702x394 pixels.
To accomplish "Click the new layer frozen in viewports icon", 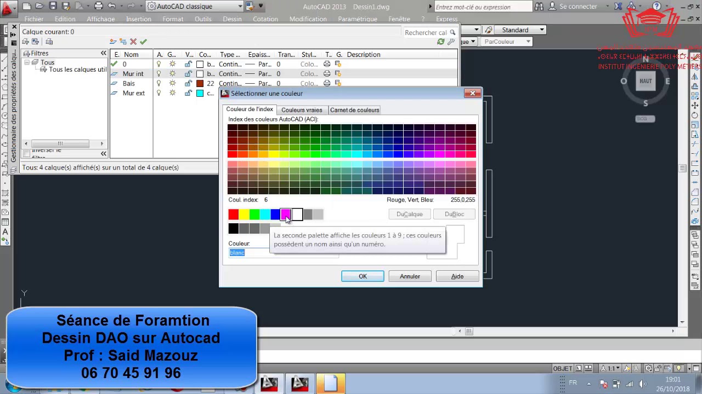I will click(x=123, y=42).
